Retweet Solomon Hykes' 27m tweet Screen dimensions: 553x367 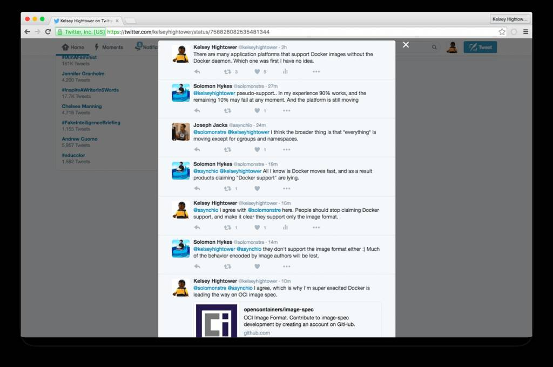227,110
